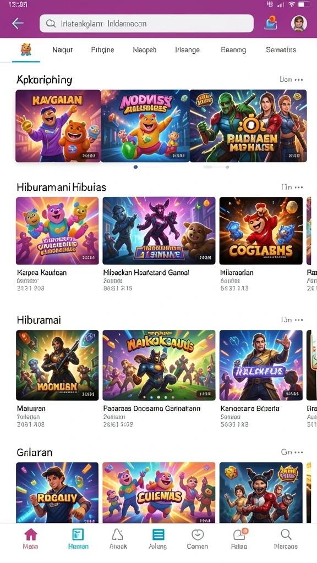Open the Heman icon in bottom navigation
Viewport: 317px width, 563px height.
(78, 534)
